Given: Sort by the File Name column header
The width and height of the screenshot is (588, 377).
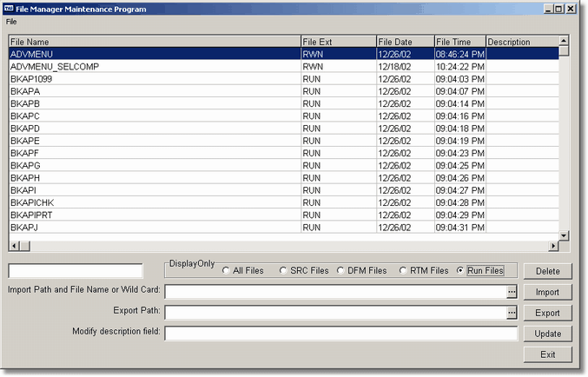Looking at the screenshot, I should 155,42.
